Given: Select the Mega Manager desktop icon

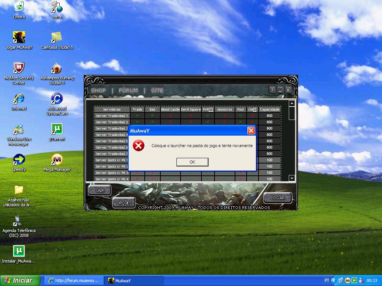Looking at the screenshot, I should [57, 163].
